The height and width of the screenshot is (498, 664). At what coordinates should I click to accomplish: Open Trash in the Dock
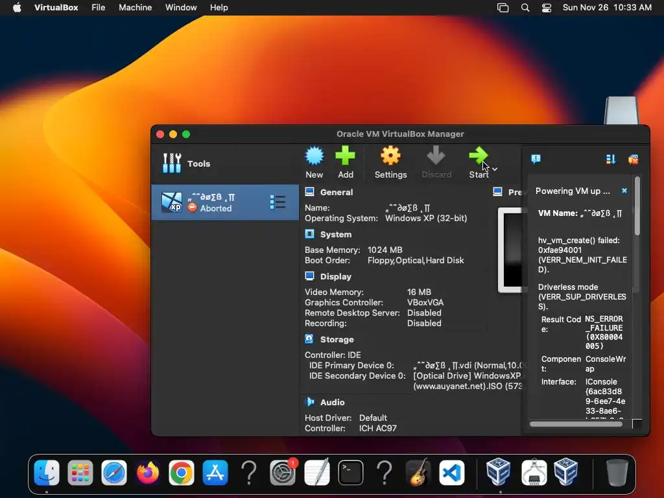[617, 472]
